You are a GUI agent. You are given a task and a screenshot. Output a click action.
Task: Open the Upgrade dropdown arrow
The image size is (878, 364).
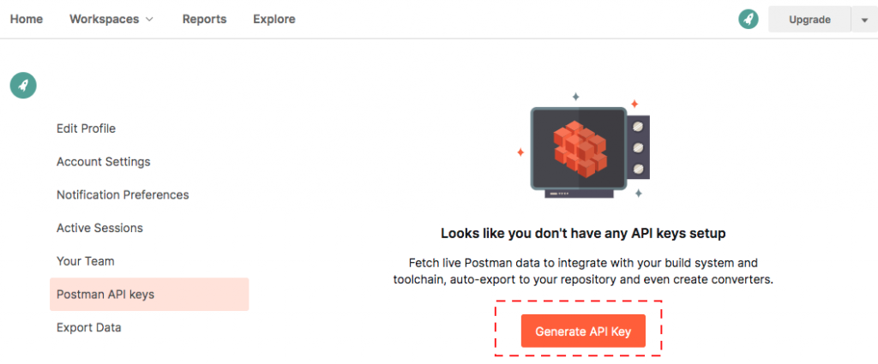[865, 20]
